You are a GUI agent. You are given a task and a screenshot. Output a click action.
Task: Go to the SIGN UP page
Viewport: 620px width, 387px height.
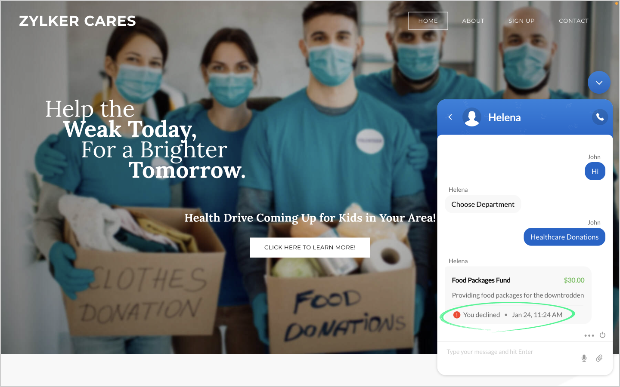tap(521, 21)
